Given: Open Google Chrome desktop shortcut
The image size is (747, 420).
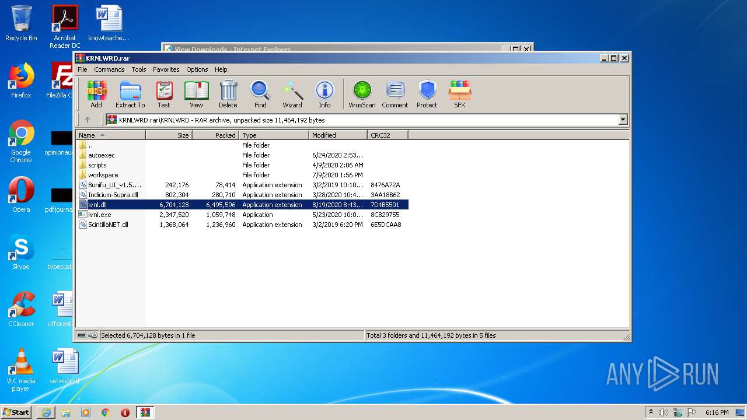Looking at the screenshot, I should point(21,141).
